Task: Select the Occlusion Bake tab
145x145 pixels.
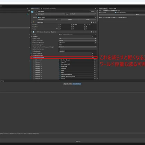Action: 70,84
